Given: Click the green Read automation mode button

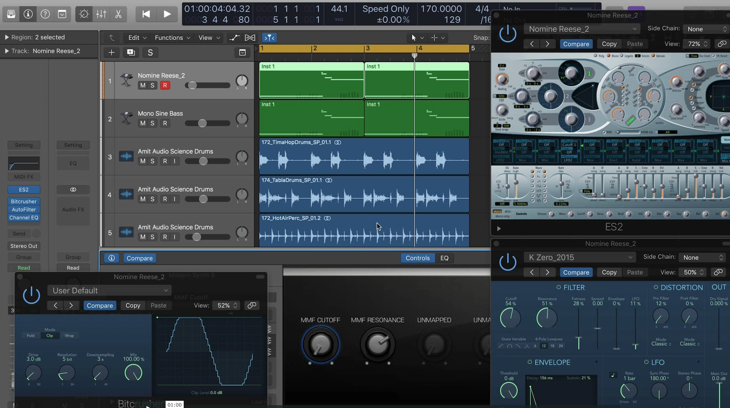Looking at the screenshot, I should pyautogui.click(x=24, y=268).
